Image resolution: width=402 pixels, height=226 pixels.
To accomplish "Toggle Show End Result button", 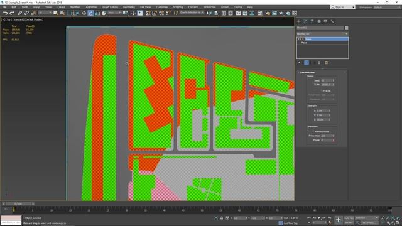I will (307, 63).
